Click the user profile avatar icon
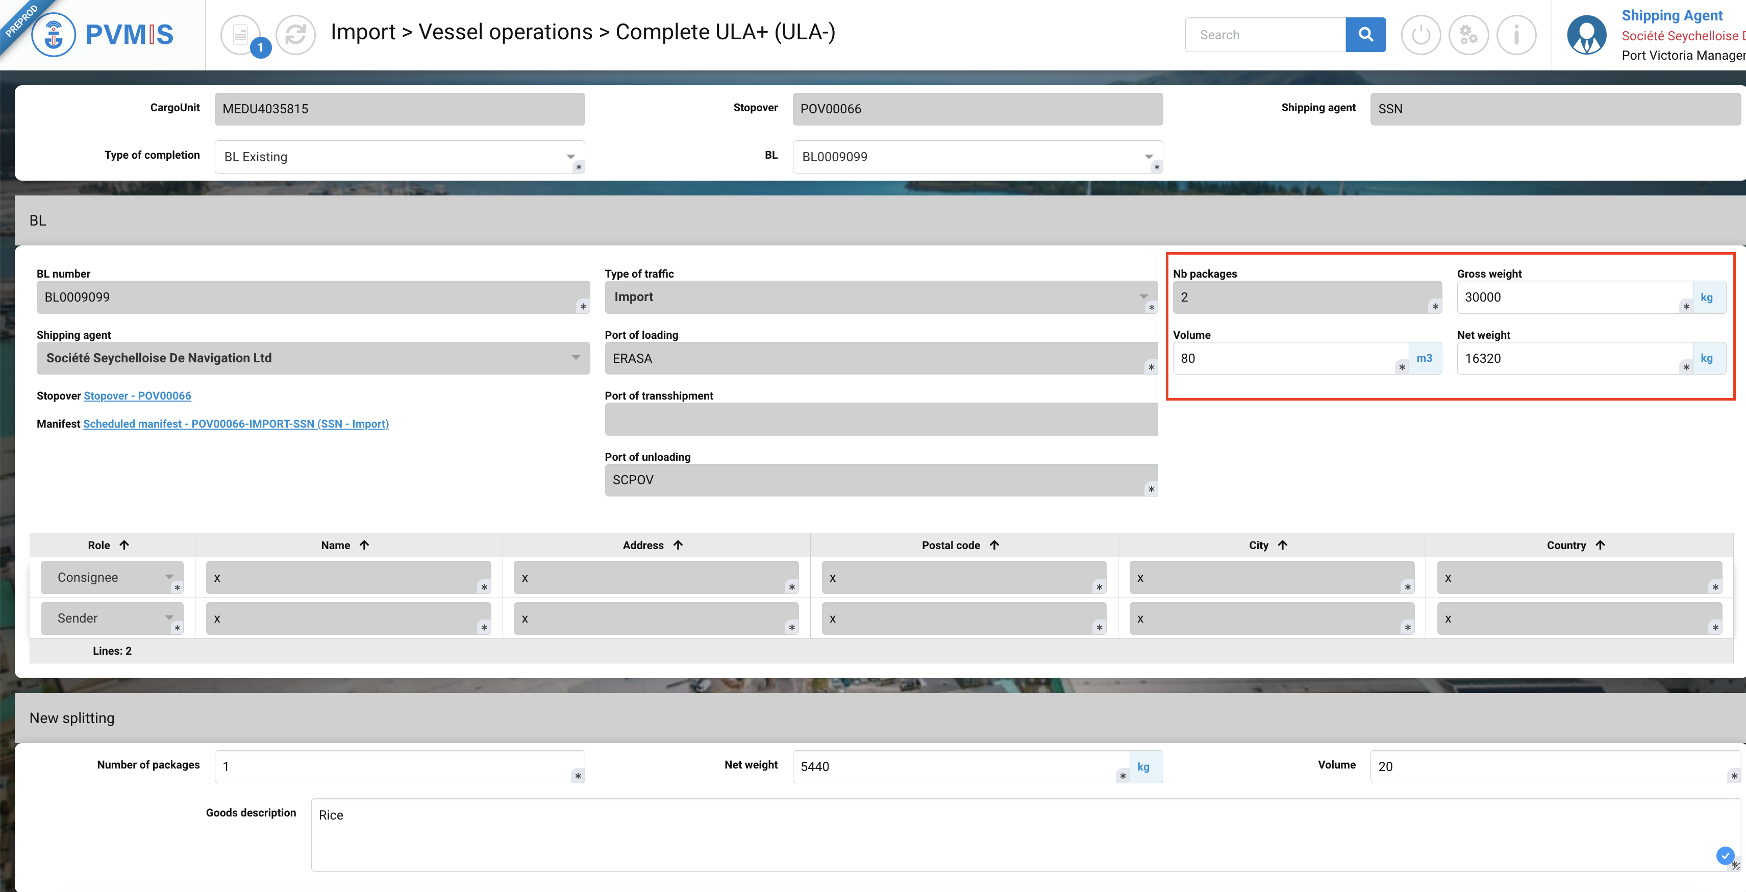This screenshot has height=892, width=1746. 1586,35
